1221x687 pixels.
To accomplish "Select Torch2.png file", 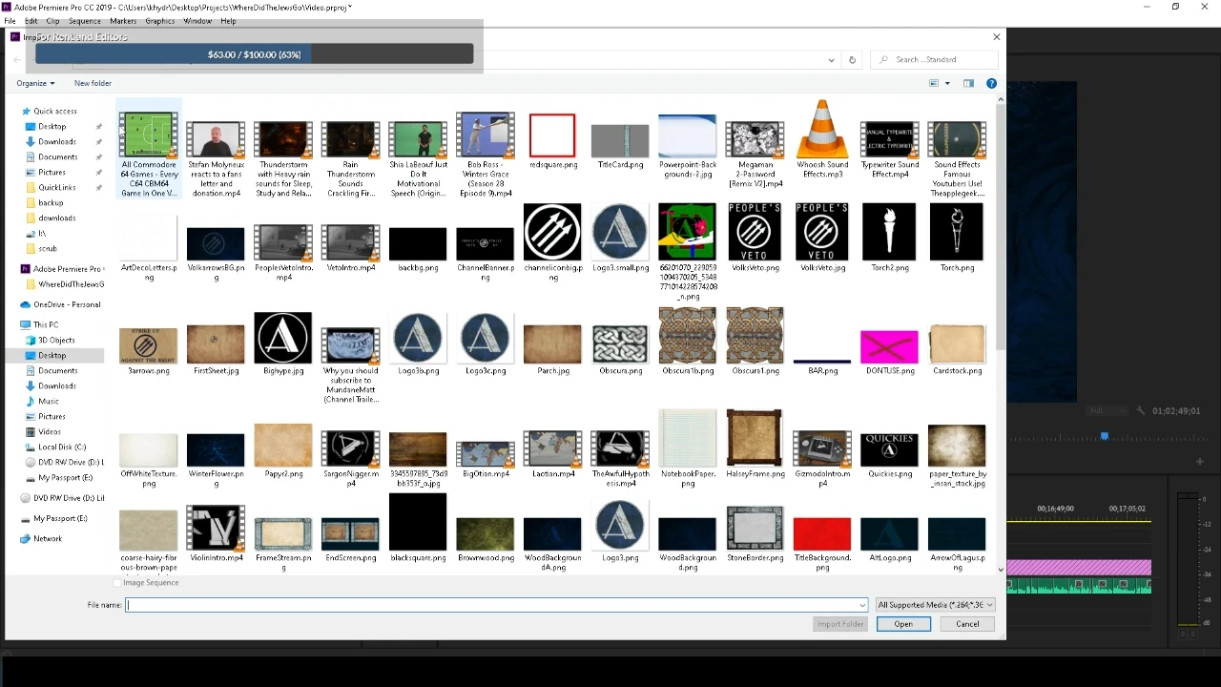I will (890, 239).
